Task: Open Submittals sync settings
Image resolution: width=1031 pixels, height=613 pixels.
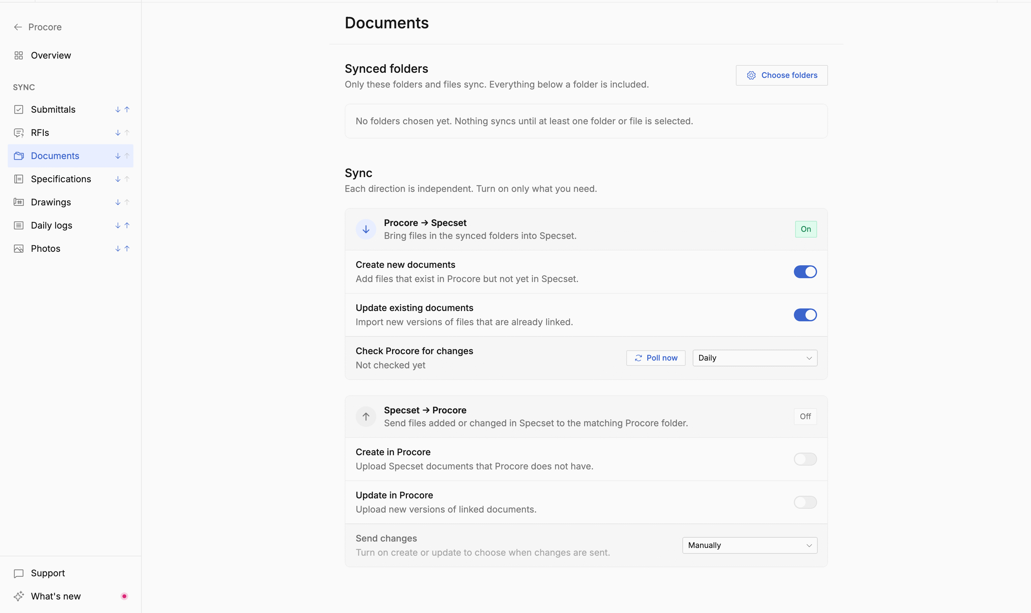Action: (71, 109)
